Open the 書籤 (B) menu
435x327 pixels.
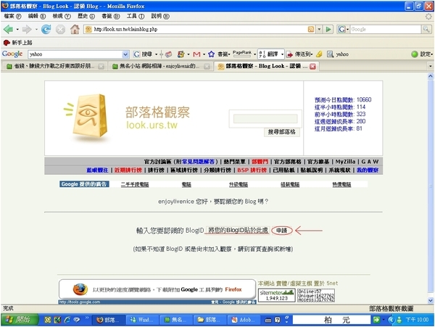[x=111, y=16]
